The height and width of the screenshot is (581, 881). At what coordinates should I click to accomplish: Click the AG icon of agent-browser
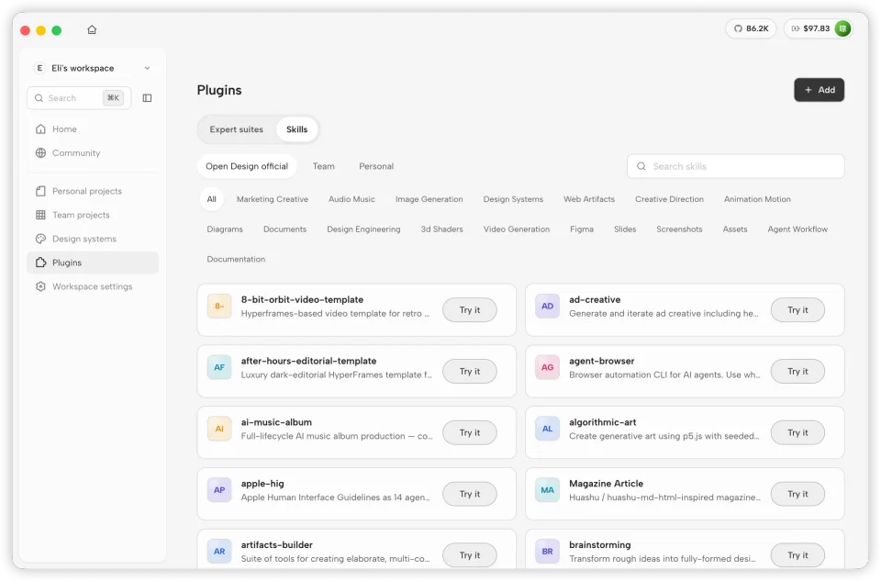(x=547, y=367)
